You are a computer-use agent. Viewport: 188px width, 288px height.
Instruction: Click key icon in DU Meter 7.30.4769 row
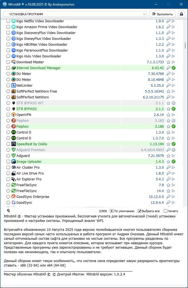168,74
